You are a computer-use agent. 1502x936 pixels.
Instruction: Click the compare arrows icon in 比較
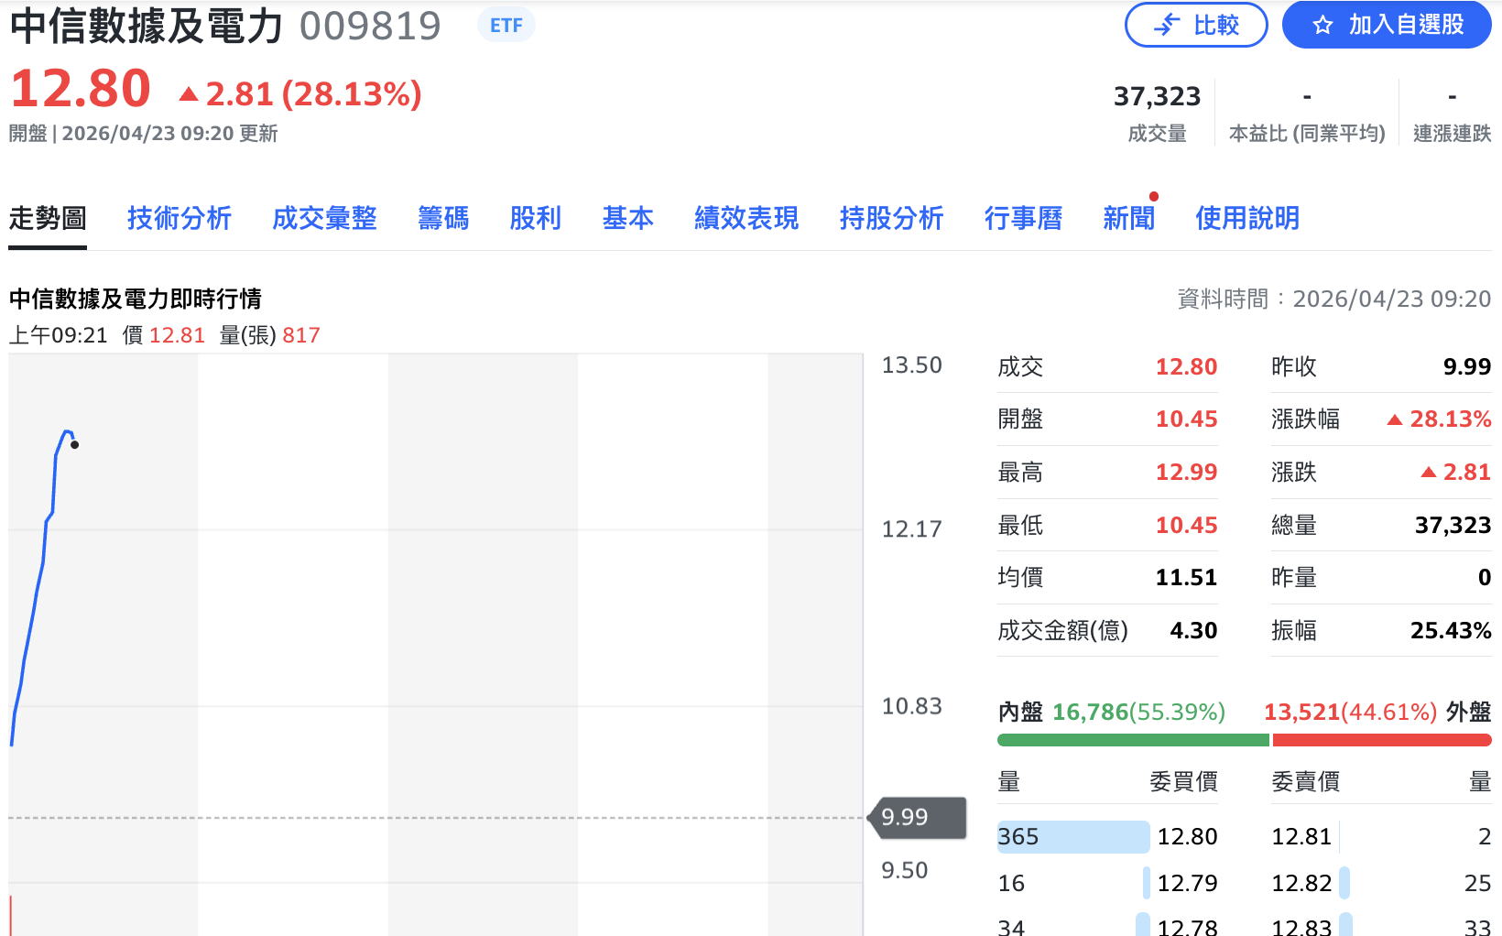pyautogui.click(x=1167, y=26)
